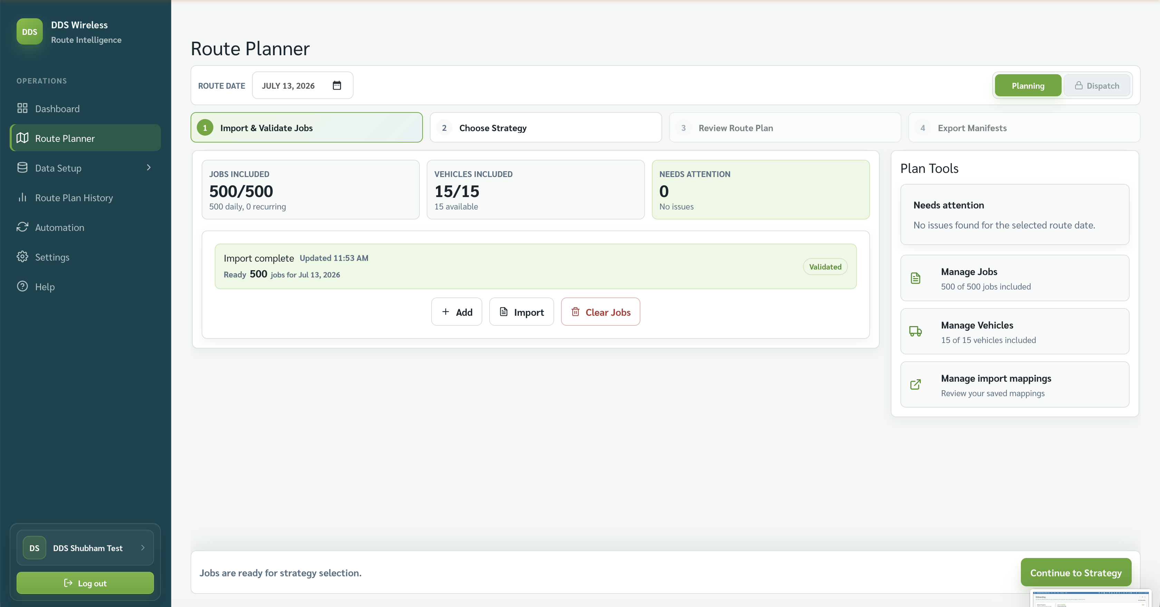Click the import mappings external link icon
The height and width of the screenshot is (607, 1160).
pyautogui.click(x=916, y=385)
